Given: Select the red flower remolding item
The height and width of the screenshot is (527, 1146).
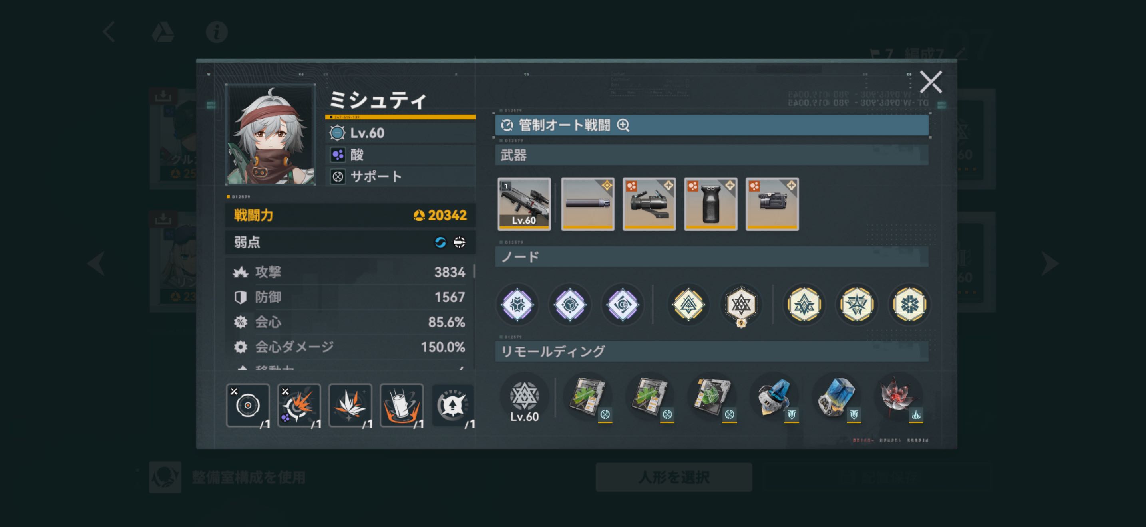Looking at the screenshot, I should point(899,397).
